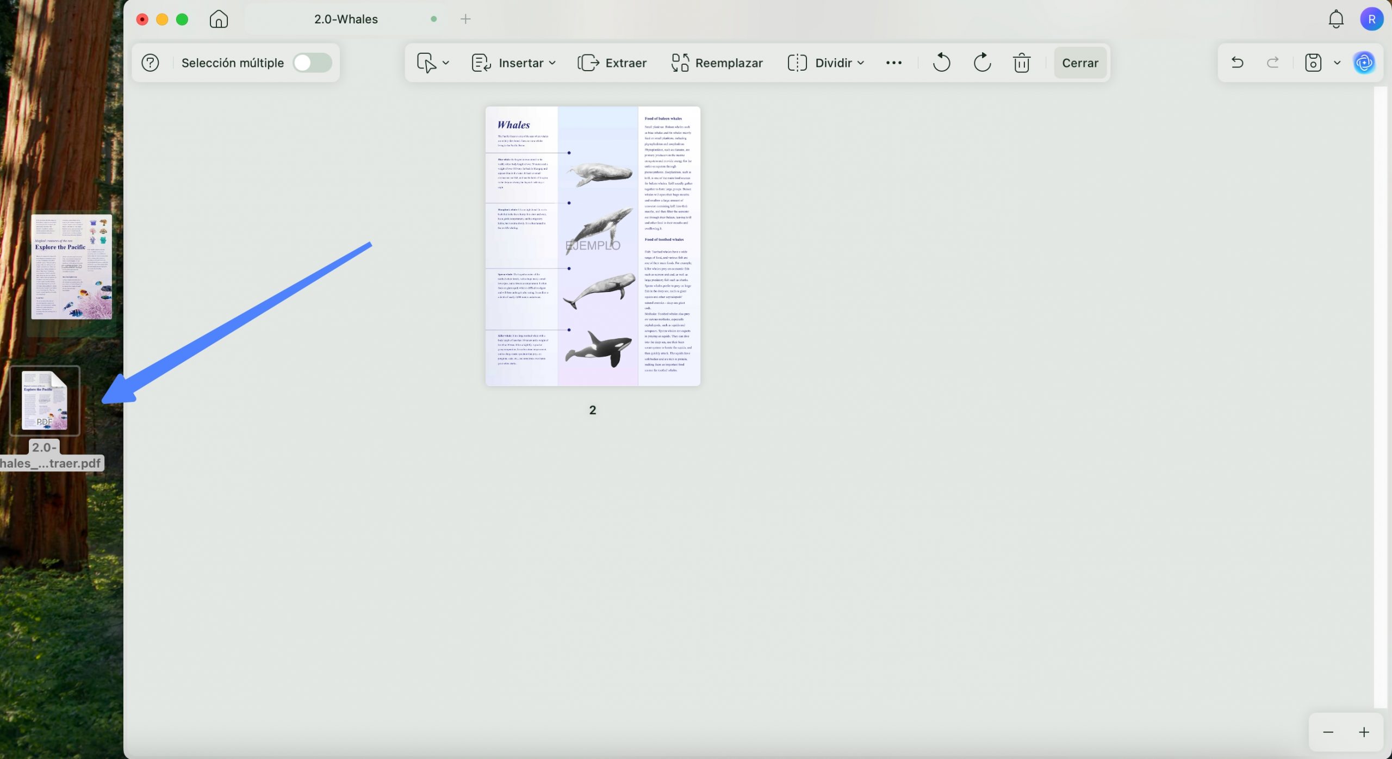The image size is (1392, 759).
Task: Expand the page selection tool dropdown arrow
Action: 446,63
